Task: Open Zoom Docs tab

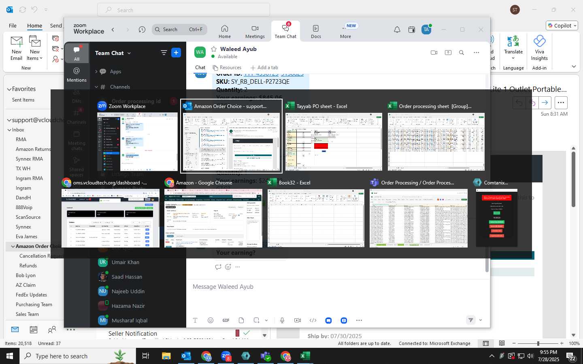Action: pos(316,32)
